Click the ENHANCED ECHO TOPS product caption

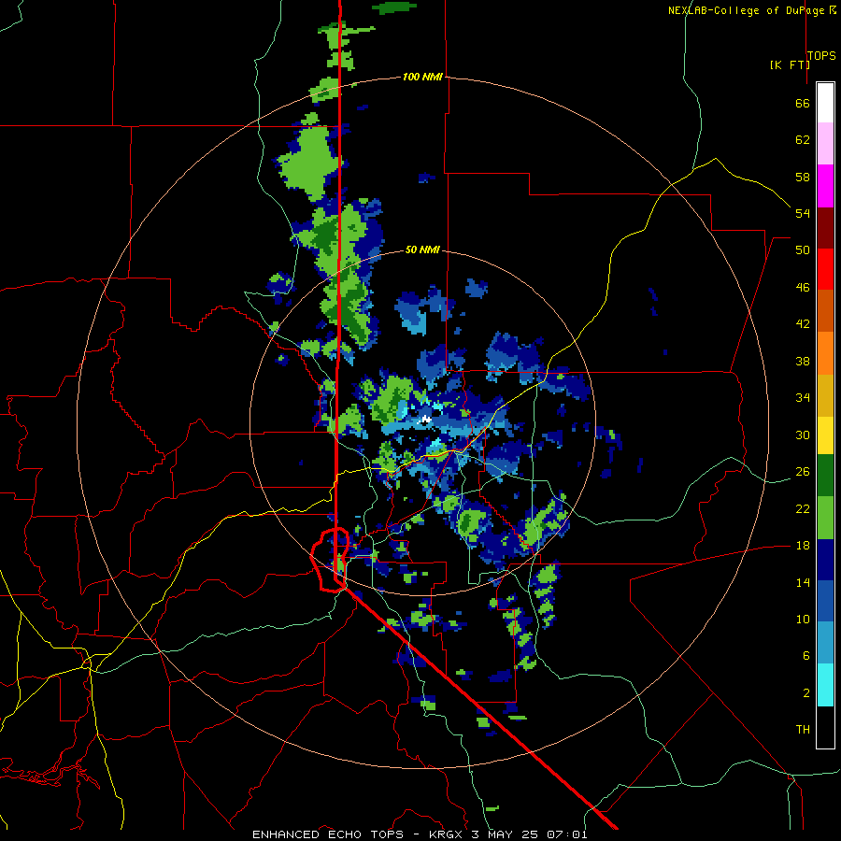[x=328, y=834]
